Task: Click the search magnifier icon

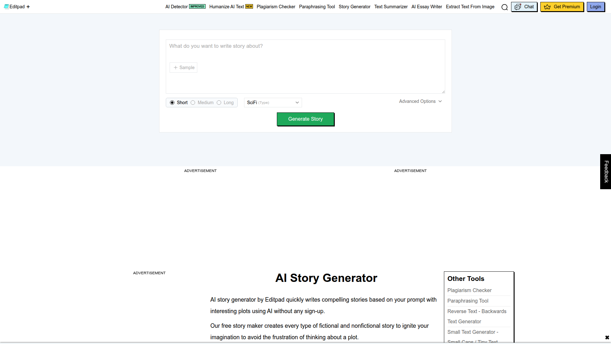Action: click(x=504, y=7)
